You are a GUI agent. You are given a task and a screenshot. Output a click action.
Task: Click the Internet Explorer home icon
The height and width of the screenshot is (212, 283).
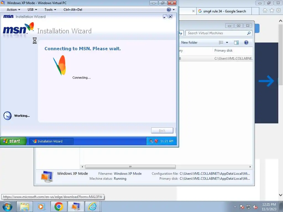pyautogui.click(x=265, y=10)
